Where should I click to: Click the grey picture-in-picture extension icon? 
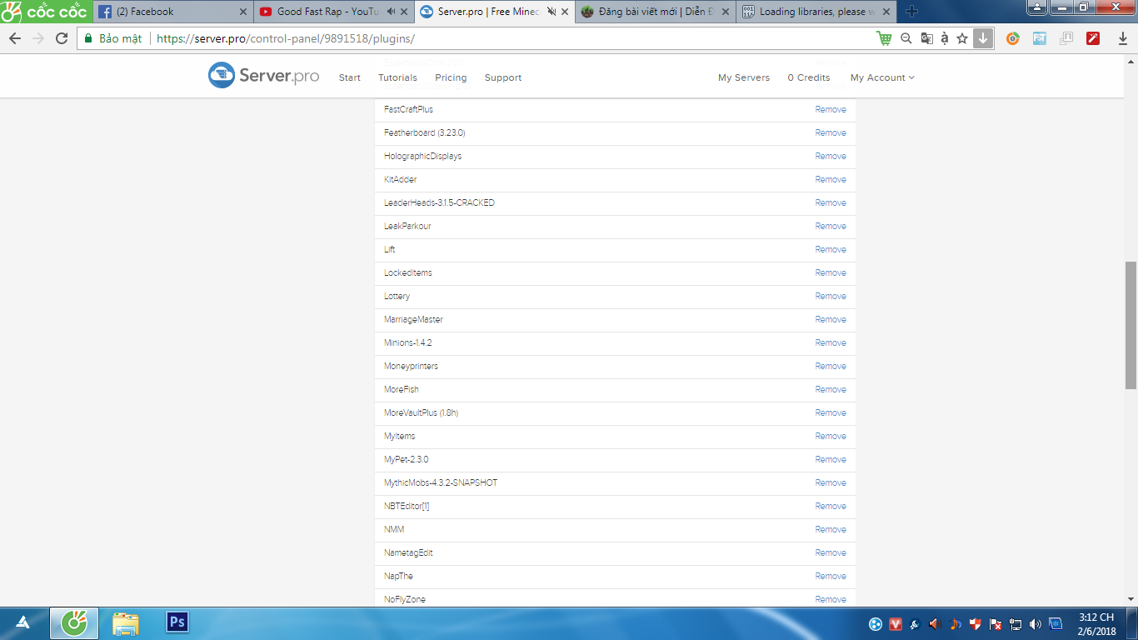(1066, 38)
